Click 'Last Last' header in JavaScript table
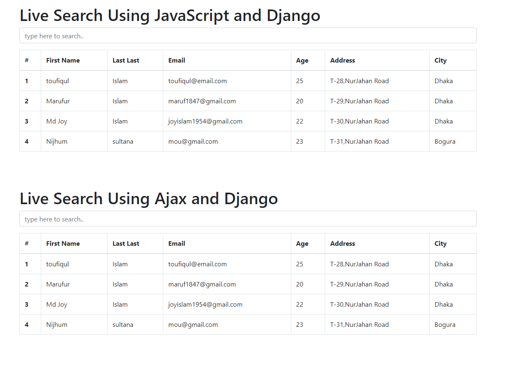The width and height of the screenshot is (520, 368). tap(126, 60)
